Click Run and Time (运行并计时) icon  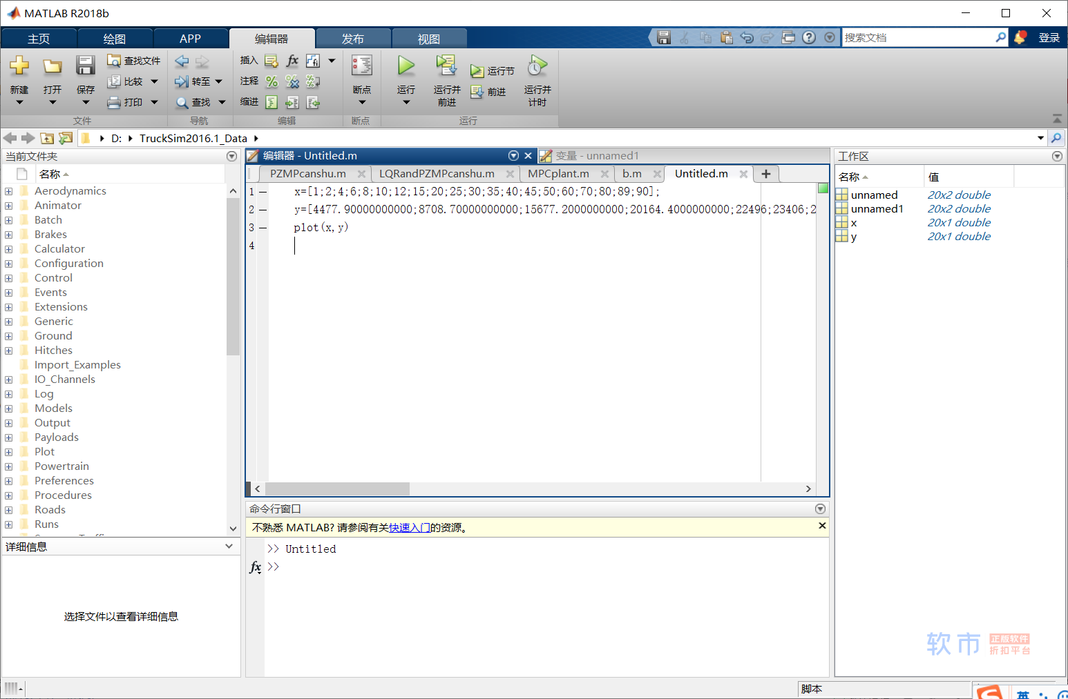click(537, 66)
